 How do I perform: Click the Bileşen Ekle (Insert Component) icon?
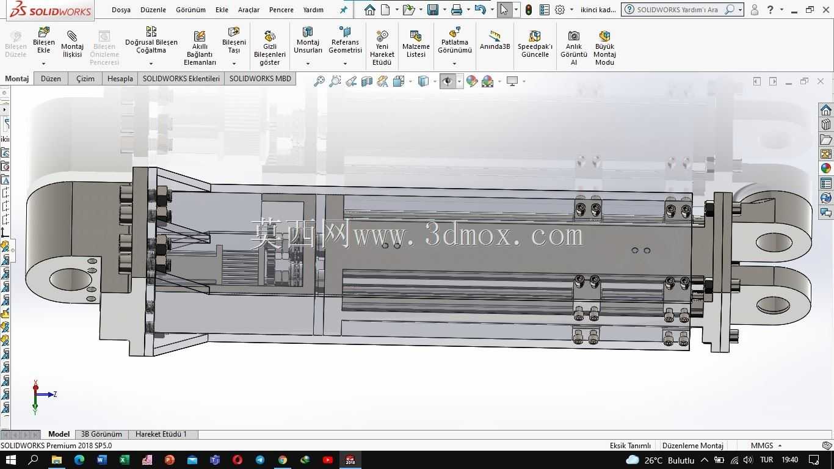43,33
